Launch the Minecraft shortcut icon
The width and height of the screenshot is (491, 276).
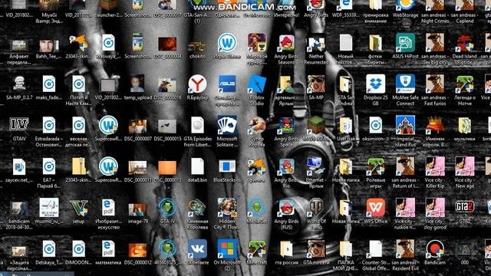[x=257, y=249]
